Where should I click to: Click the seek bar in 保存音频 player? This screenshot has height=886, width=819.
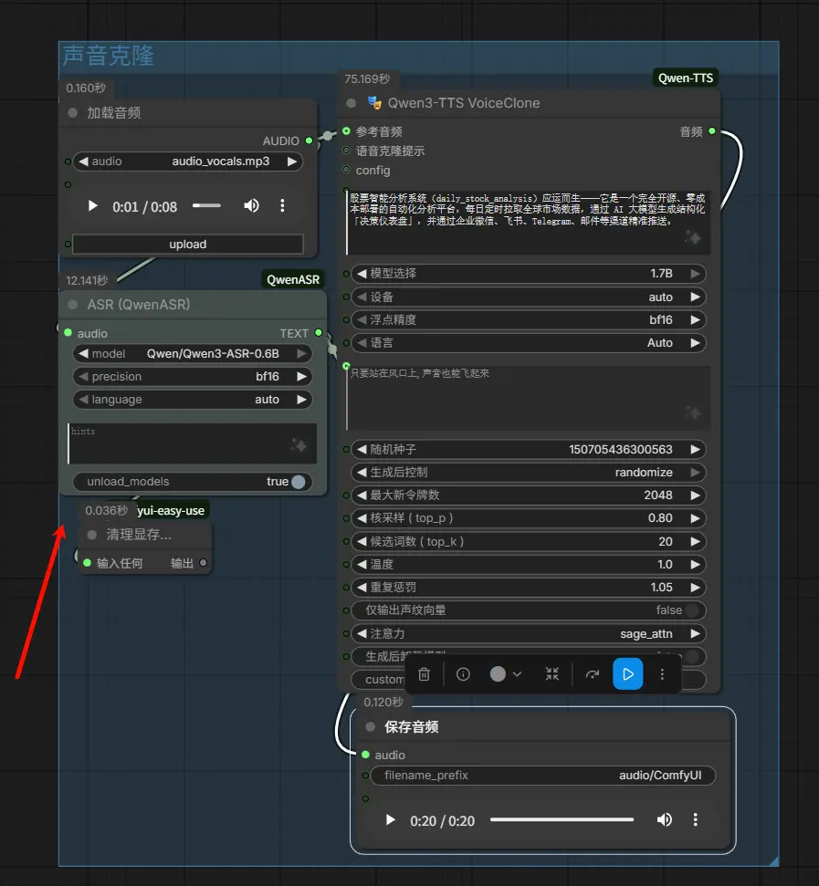point(562,820)
